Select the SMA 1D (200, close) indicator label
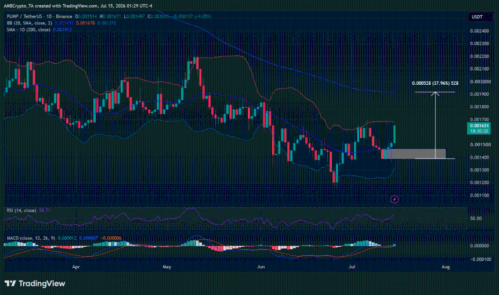 (28, 30)
